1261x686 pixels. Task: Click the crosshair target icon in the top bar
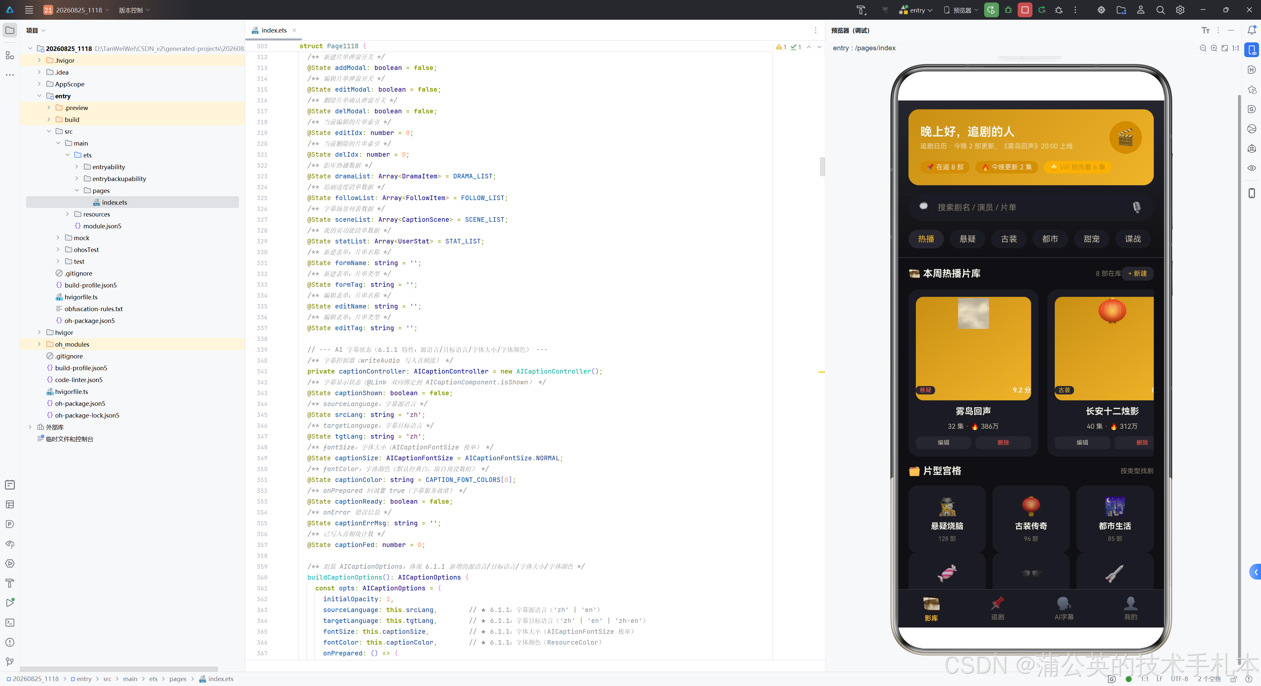1101,10
